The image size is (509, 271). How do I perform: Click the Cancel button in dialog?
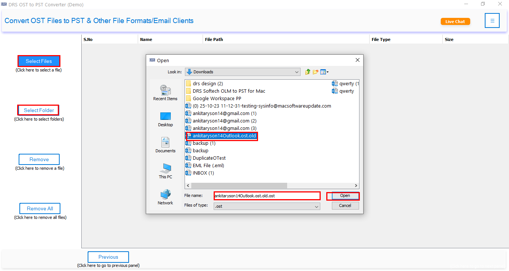tap(345, 205)
